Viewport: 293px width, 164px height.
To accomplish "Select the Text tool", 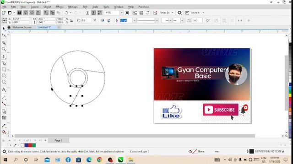I will point(4,90).
